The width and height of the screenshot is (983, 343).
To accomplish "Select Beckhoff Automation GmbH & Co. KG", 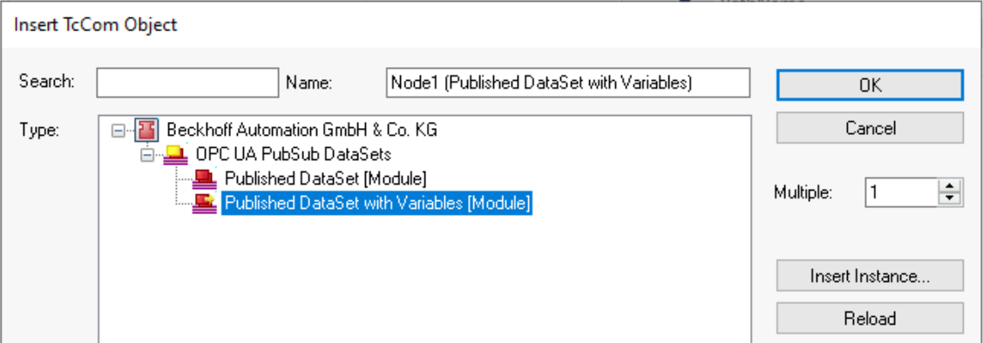I will [x=302, y=131].
